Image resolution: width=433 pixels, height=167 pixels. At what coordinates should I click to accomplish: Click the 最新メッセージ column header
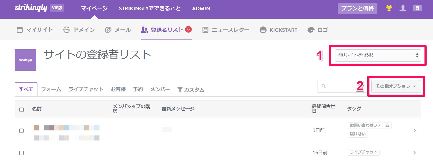coord(178,109)
